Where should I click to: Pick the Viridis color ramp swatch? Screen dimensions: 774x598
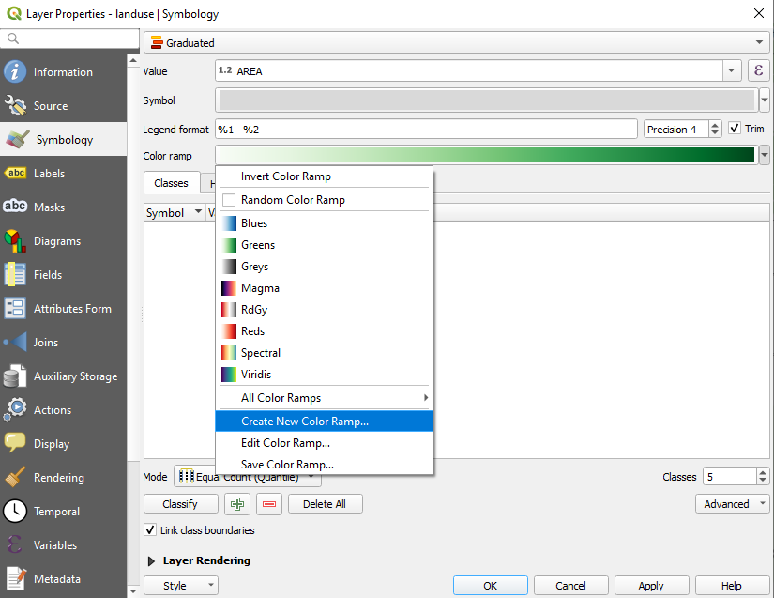(228, 374)
